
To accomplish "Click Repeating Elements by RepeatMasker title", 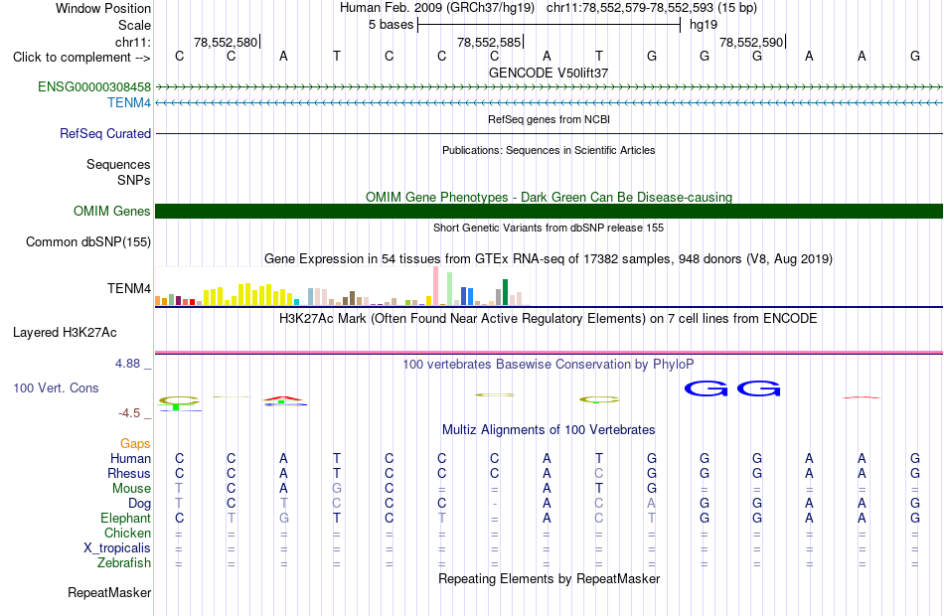I will click(549, 578).
